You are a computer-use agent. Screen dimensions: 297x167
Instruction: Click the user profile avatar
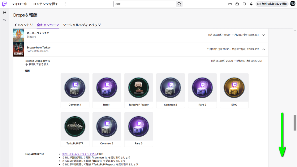tap(293, 4)
